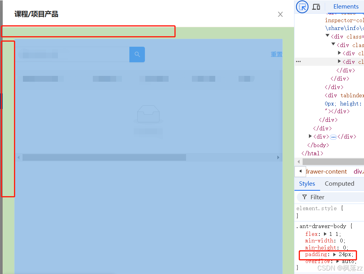
Task: Expand the collapsed div cl node above the highlighted row
Action: (x=340, y=53)
